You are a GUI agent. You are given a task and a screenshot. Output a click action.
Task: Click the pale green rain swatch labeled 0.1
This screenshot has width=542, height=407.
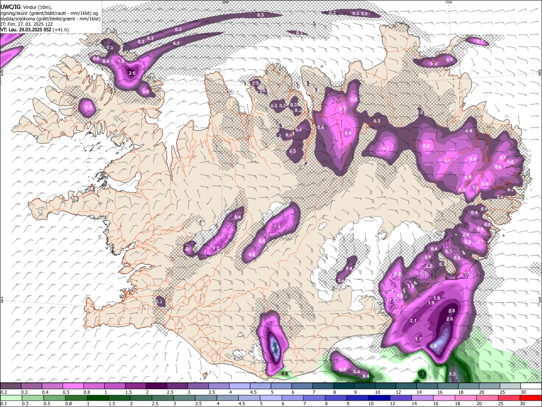point(11,398)
